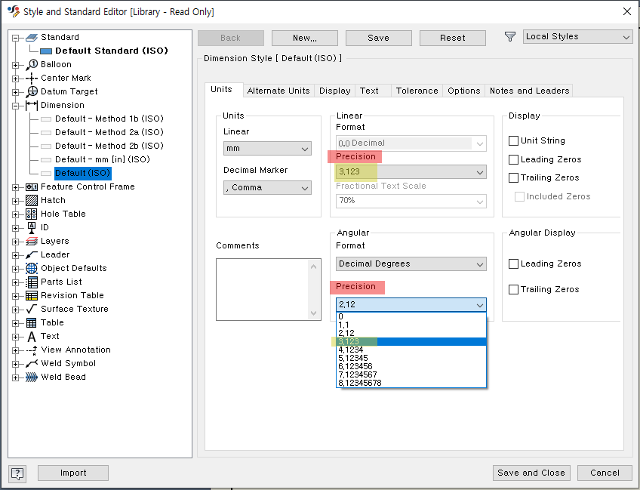
Task: Select Default - mm [in] (ISO) style
Action: coord(103,159)
